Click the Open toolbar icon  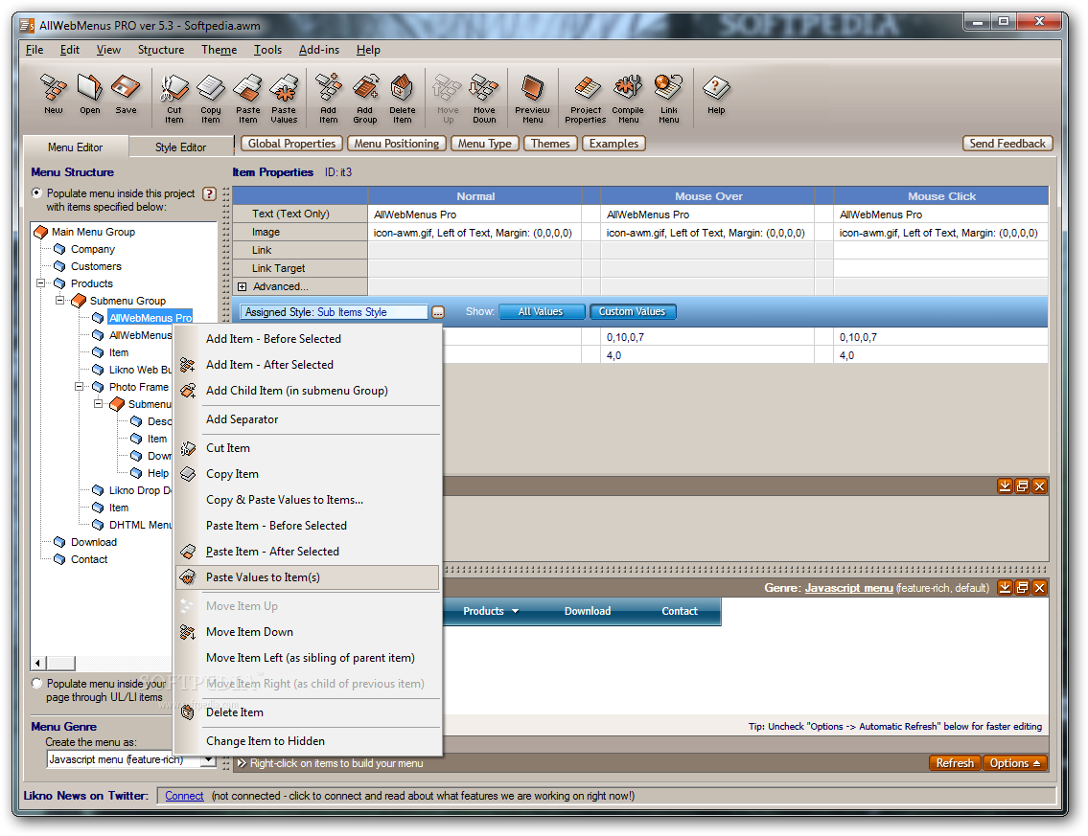pyautogui.click(x=89, y=94)
